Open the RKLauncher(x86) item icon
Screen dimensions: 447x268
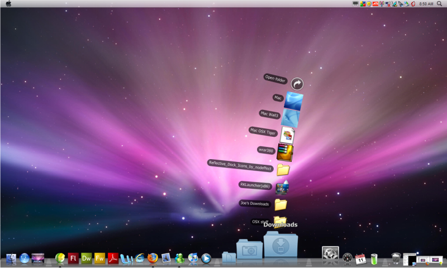tap(282, 188)
